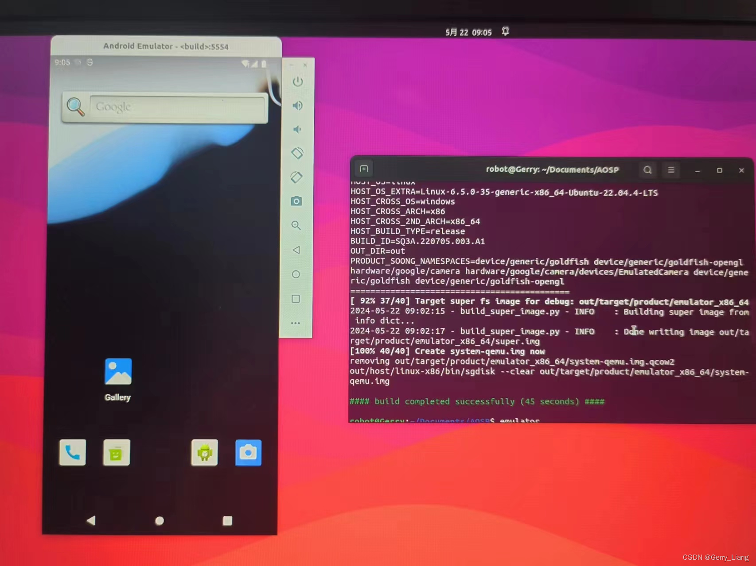The image size is (756, 566).
Task: Click the Google search input field
Action: [x=177, y=107]
